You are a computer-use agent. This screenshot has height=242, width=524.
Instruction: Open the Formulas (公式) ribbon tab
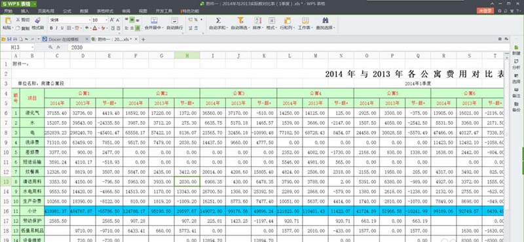(67, 11)
